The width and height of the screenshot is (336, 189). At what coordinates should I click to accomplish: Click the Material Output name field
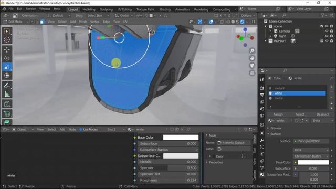point(234,143)
